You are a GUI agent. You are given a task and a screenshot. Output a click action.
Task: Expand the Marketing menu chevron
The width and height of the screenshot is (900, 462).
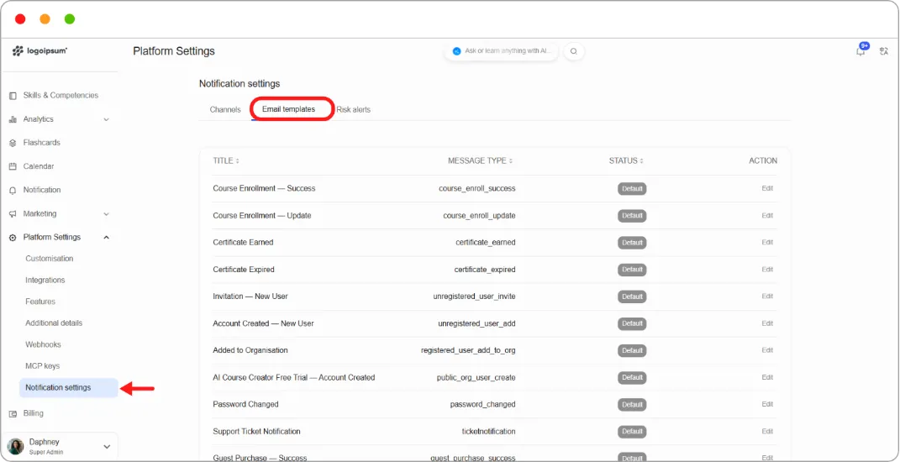tap(106, 214)
